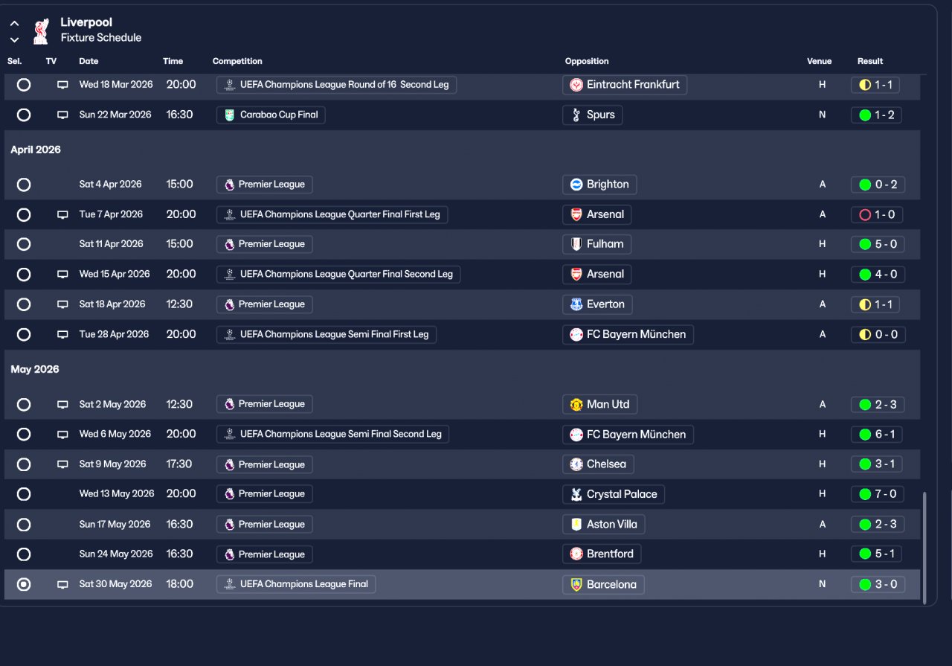The height and width of the screenshot is (666, 952).
Task: Click the down chevron beside the Liverpool crest
Action: click(14, 39)
